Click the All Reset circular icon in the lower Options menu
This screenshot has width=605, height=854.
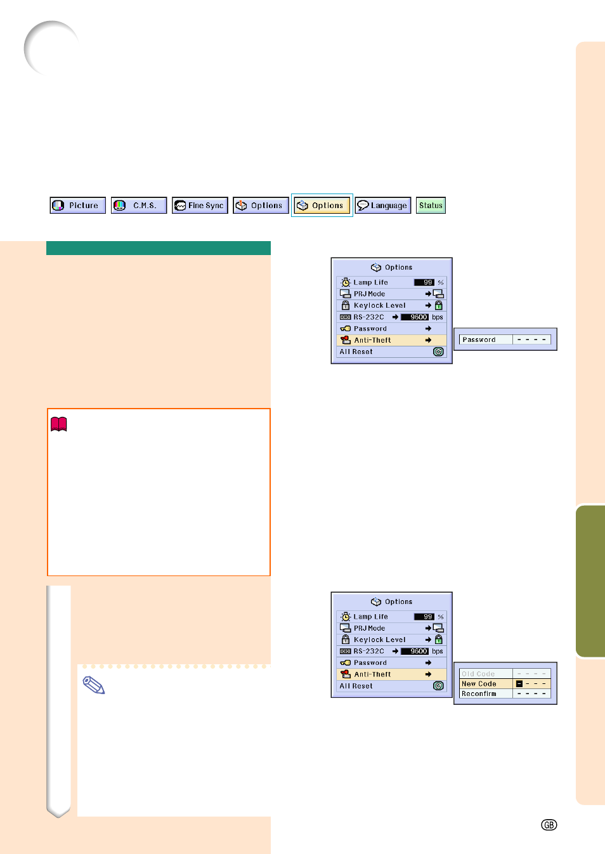(x=438, y=686)
